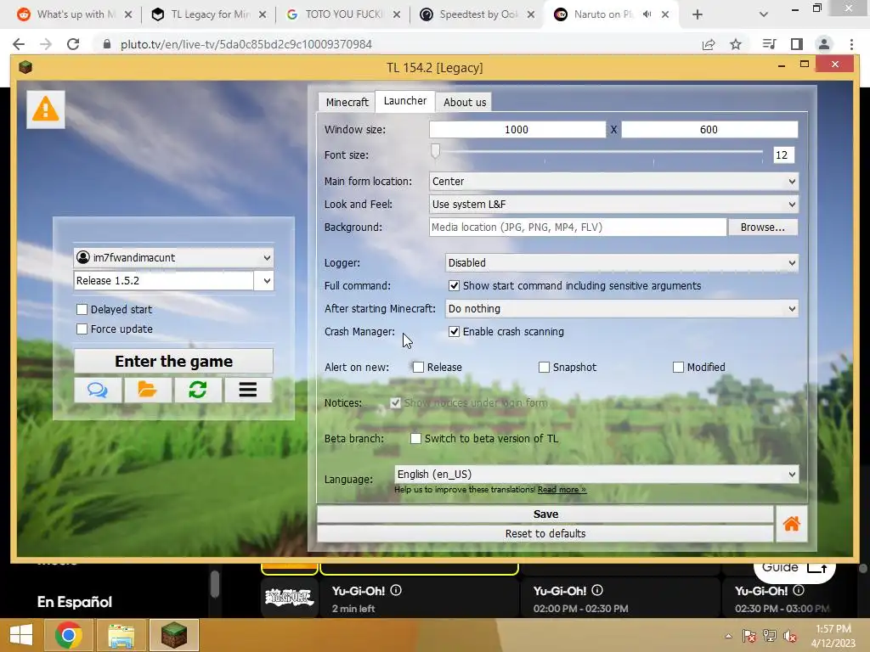Enable alert on new Release
The width and height of the screenshot is (870, 652).
point(418,367)
